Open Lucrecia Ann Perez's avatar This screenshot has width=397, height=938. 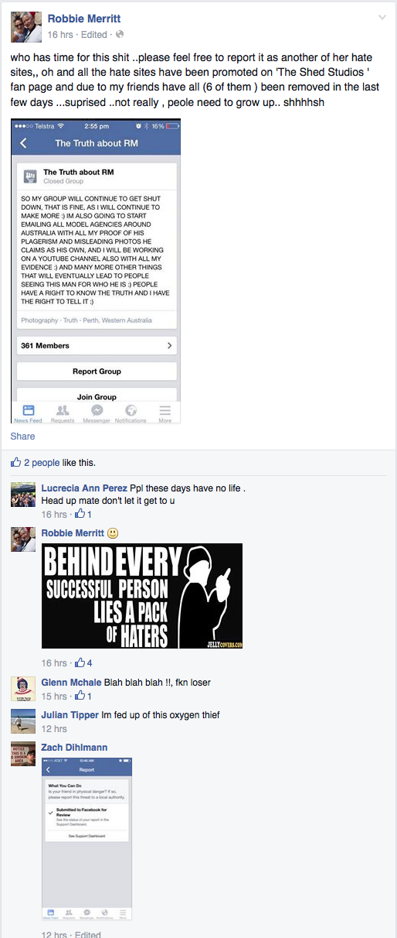pyautogui.click(x=23, y=495)
